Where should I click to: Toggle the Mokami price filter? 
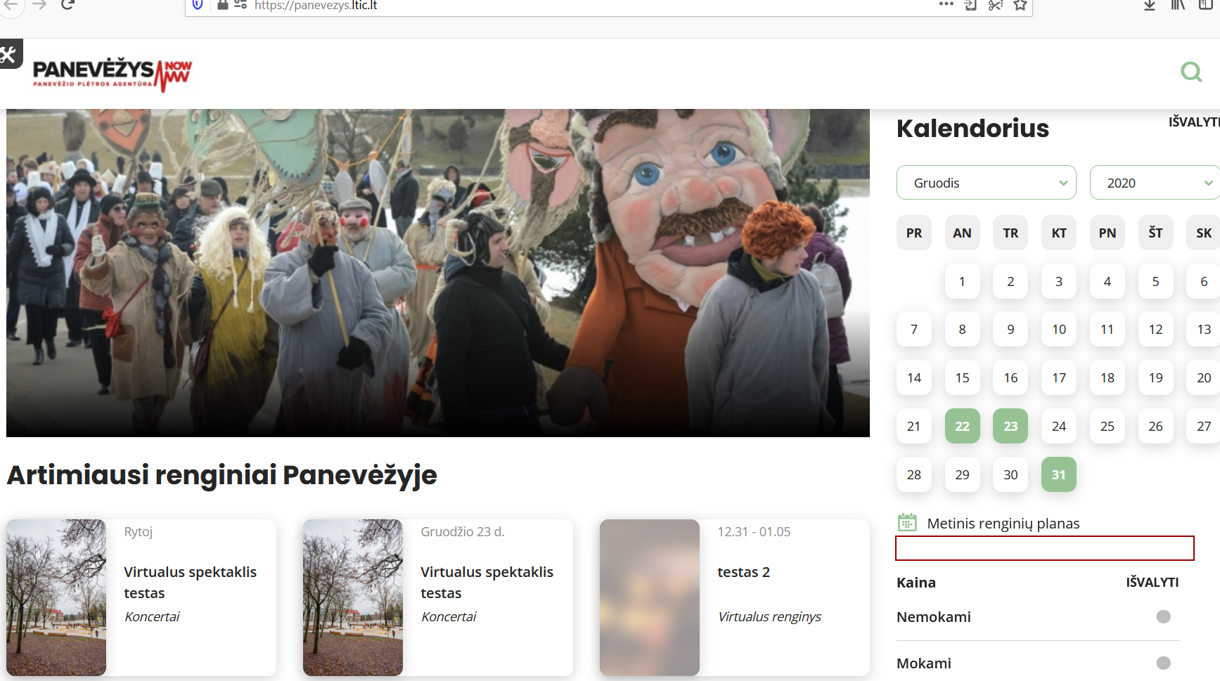pos(1163,663)
